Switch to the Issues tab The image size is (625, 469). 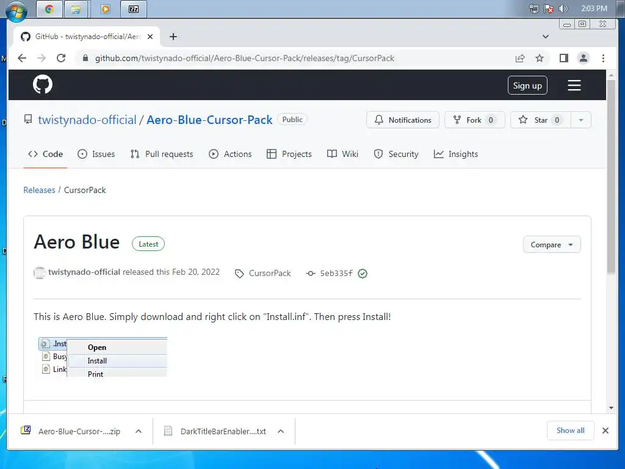[x=96, y=154]
